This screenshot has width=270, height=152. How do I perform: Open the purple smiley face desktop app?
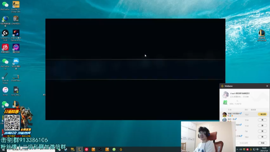coord(16,49)
